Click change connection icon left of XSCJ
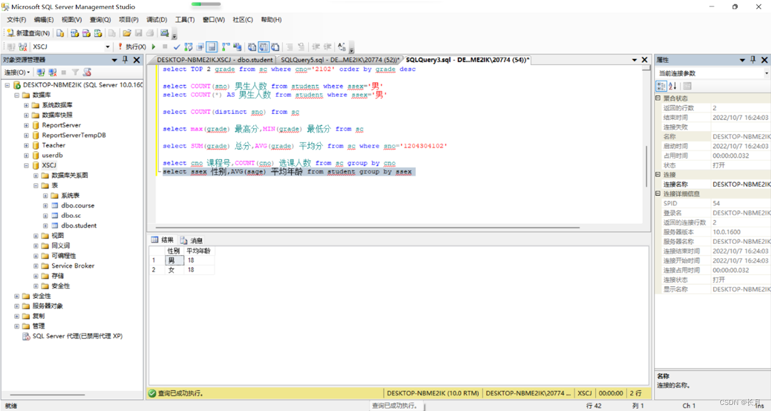This screenshot has width=771, height=411. (23, 47)
